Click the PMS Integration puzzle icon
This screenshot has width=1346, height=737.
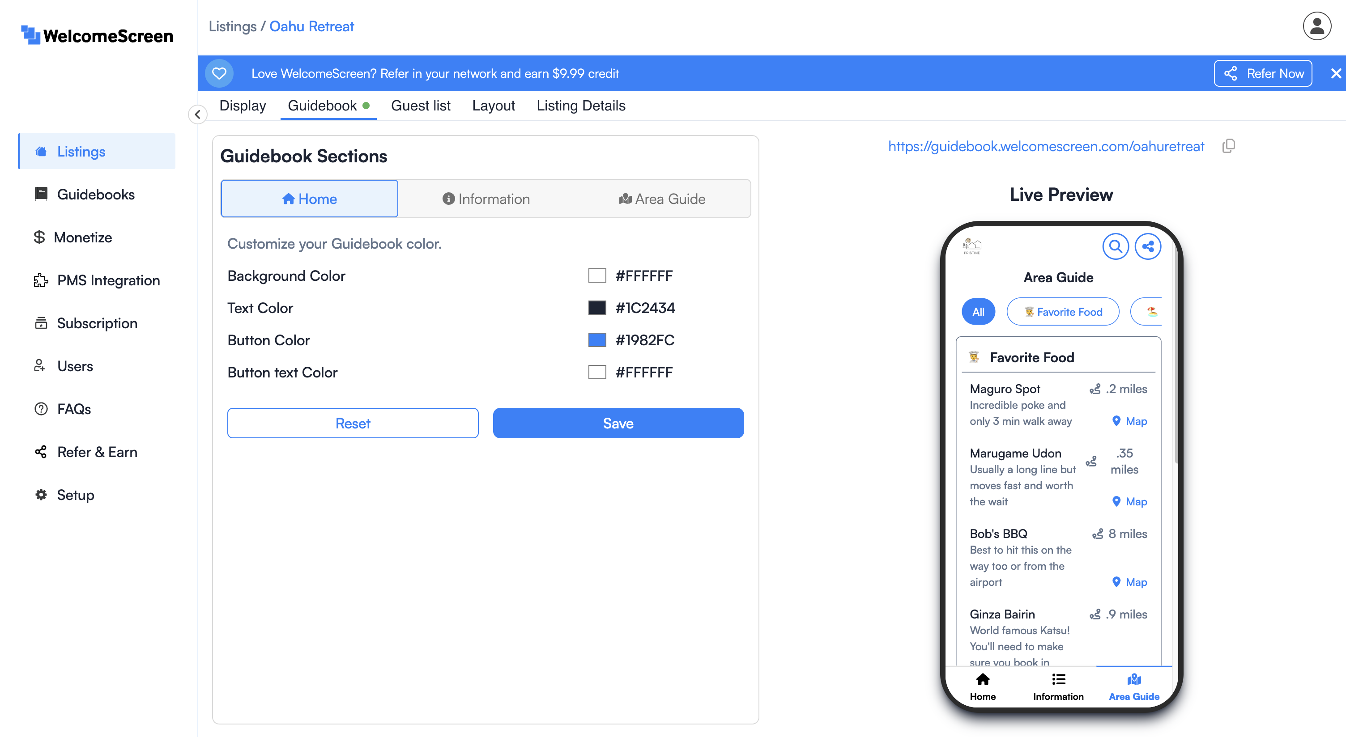point(41,280)
